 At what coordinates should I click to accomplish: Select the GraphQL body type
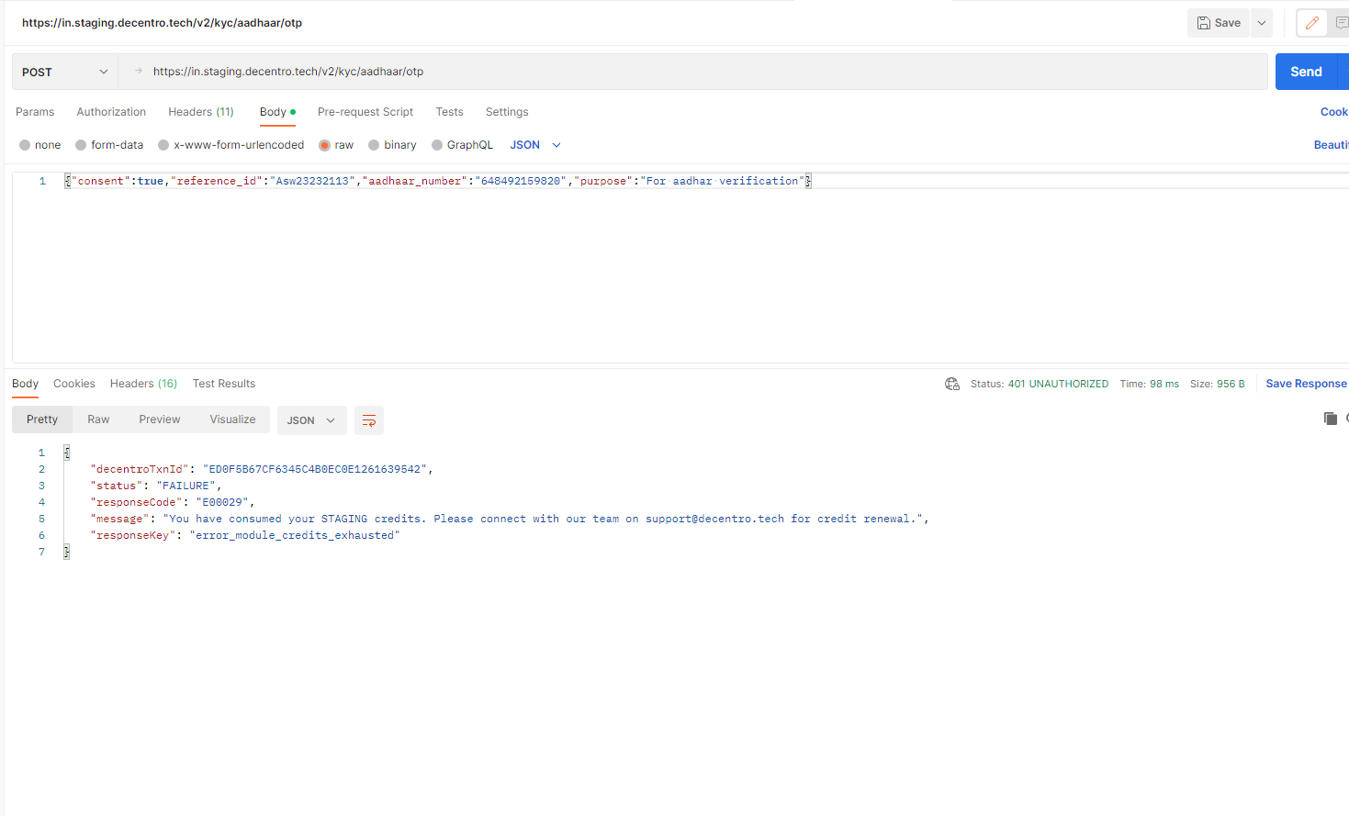coord(462,145)
